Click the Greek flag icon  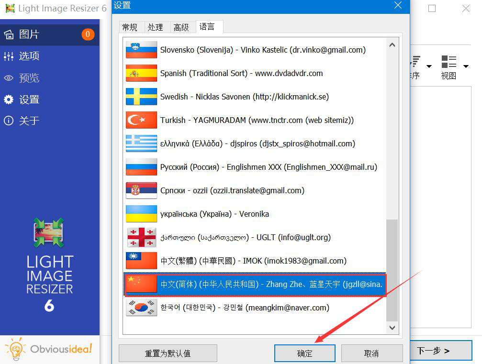pos(141,143)
